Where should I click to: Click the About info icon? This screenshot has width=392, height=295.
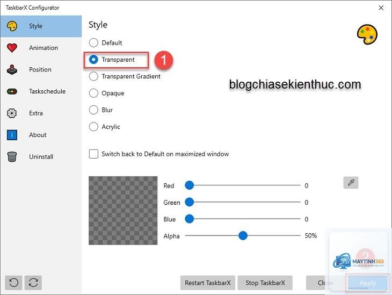pos(12,135)
